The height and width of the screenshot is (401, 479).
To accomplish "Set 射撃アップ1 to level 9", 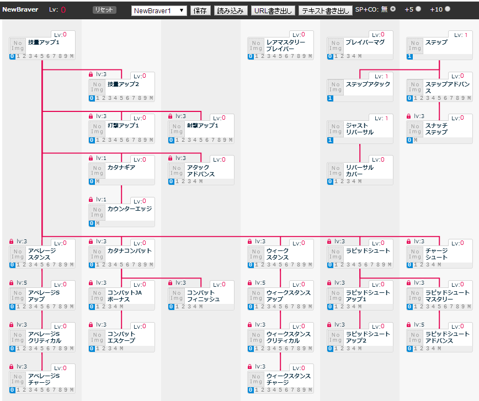I will point(225,140).
